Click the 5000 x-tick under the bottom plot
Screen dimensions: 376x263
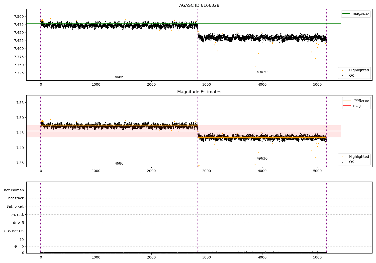pyautogui.click(x=318, y=257)
